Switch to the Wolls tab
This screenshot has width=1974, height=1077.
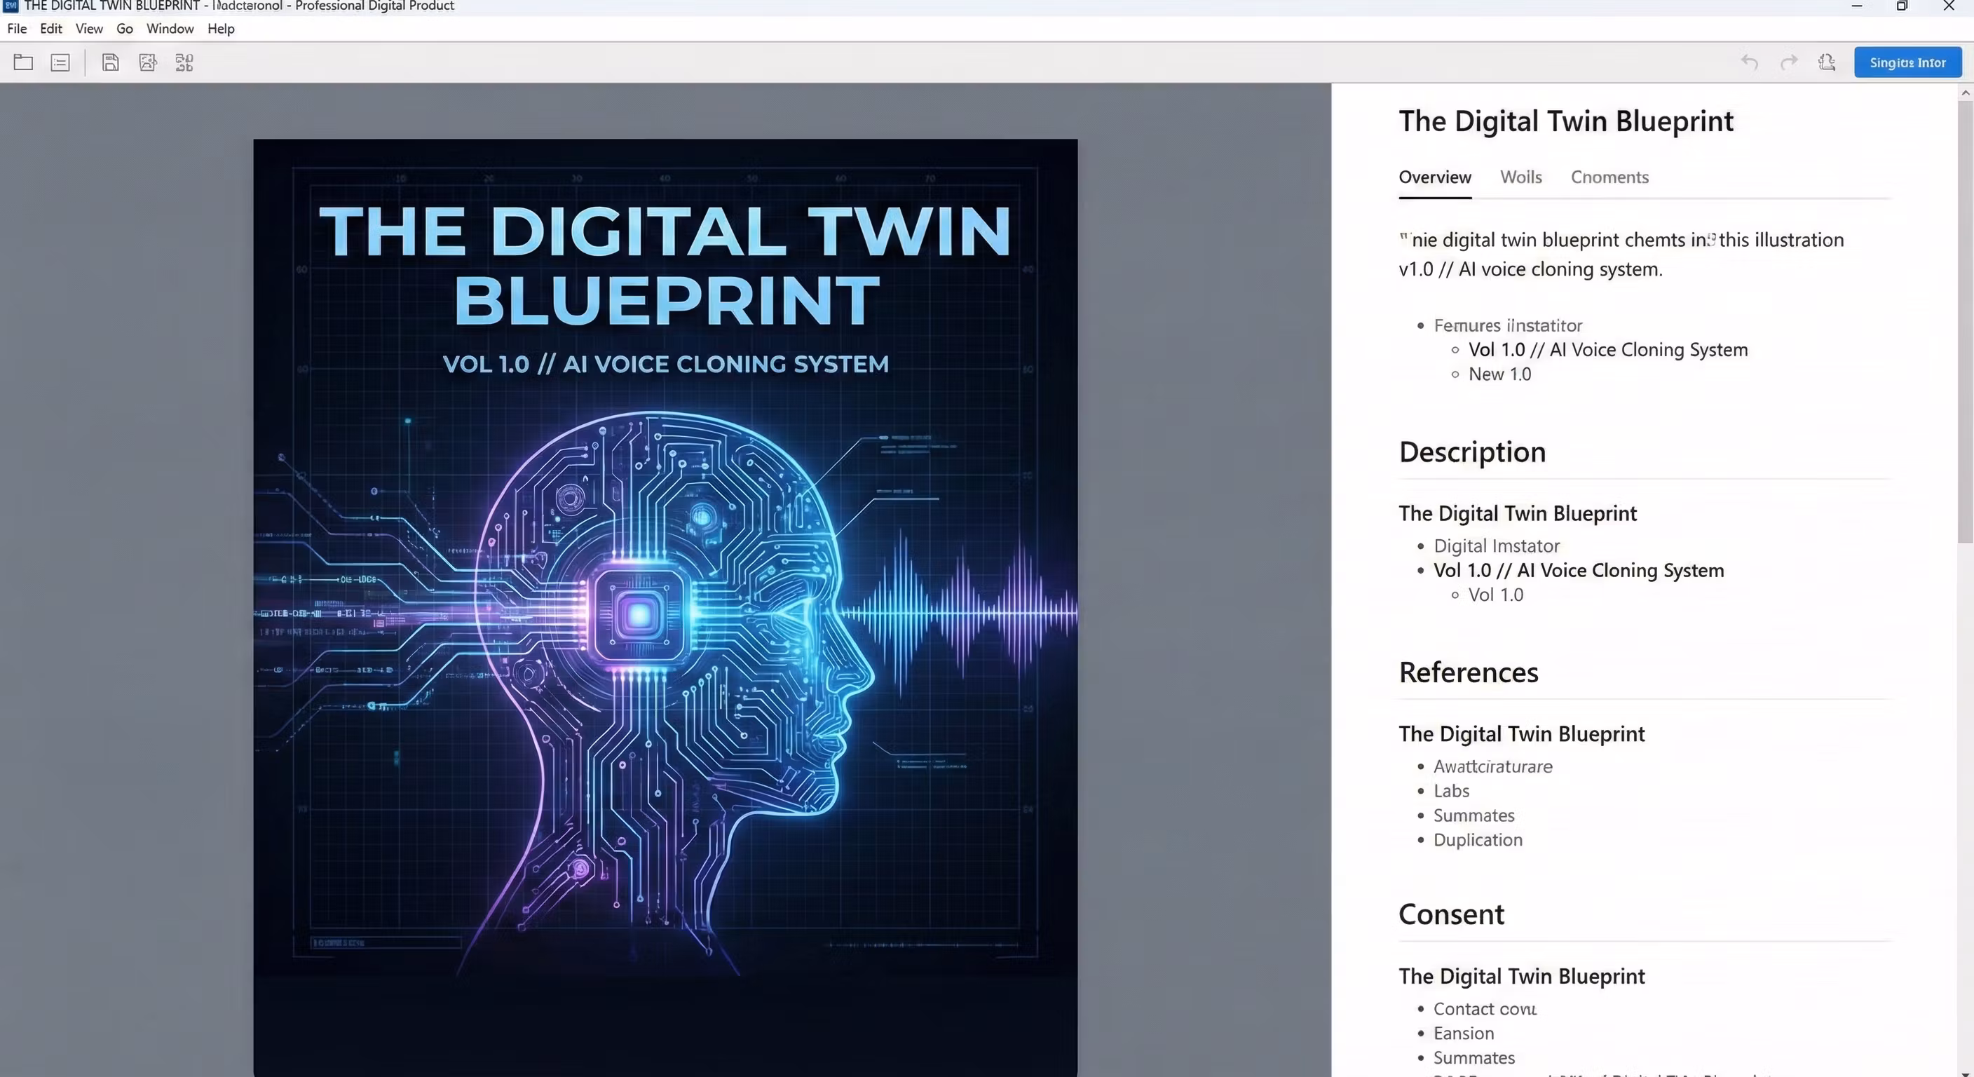[1520, 177]
